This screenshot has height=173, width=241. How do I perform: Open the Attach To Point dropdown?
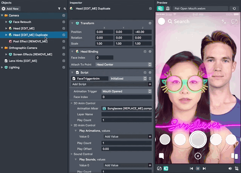pos(124,65)
